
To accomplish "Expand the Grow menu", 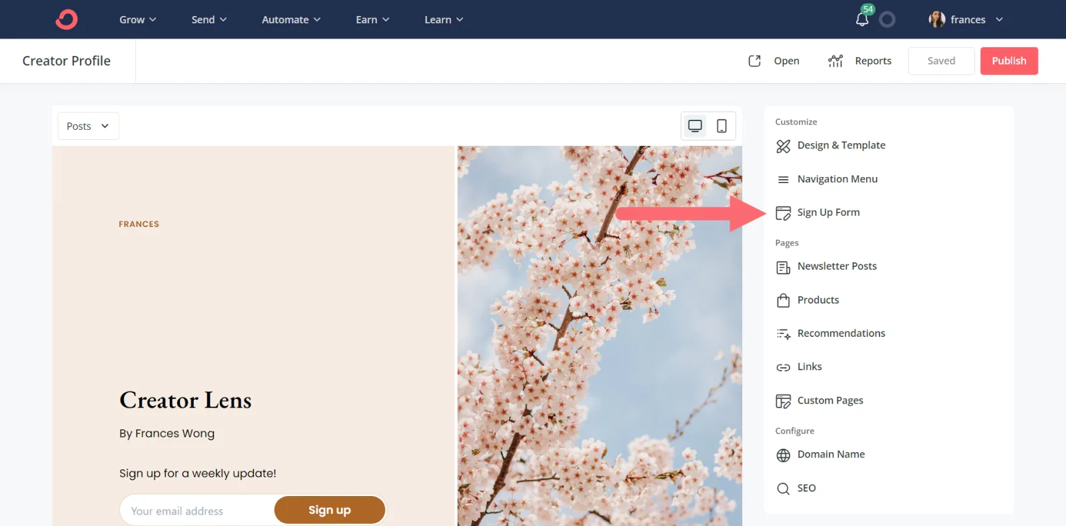I will [137, 19].
